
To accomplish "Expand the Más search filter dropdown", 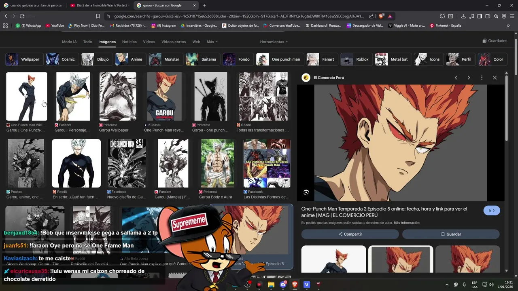I will tap(212, 42).
